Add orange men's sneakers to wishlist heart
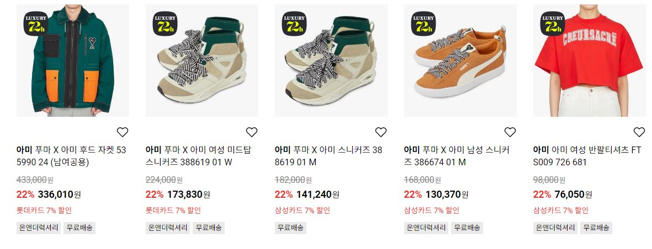The image size is (652, 249). click(x=510, y=132)
